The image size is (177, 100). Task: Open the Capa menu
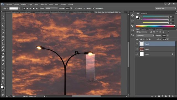point(30,4)
